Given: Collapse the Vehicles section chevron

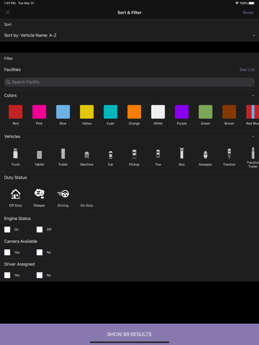Looking at the screenshot, I should (x=253, y=137).
